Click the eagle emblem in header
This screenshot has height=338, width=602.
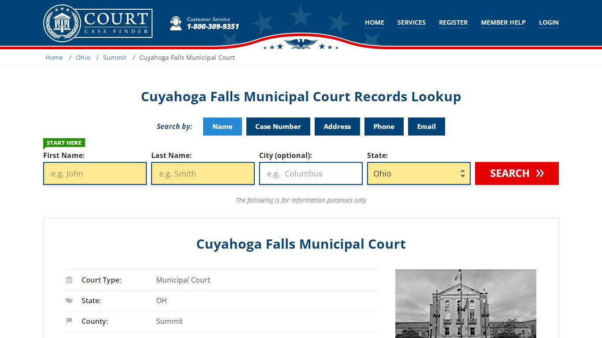click(301, 44)
